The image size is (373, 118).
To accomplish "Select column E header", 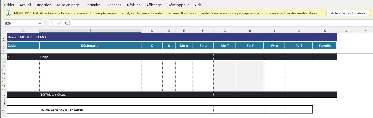I will [x=184, y=31].
